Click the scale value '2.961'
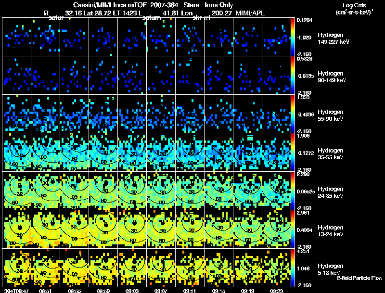385x293 pixels. click(x=303, y=213)
